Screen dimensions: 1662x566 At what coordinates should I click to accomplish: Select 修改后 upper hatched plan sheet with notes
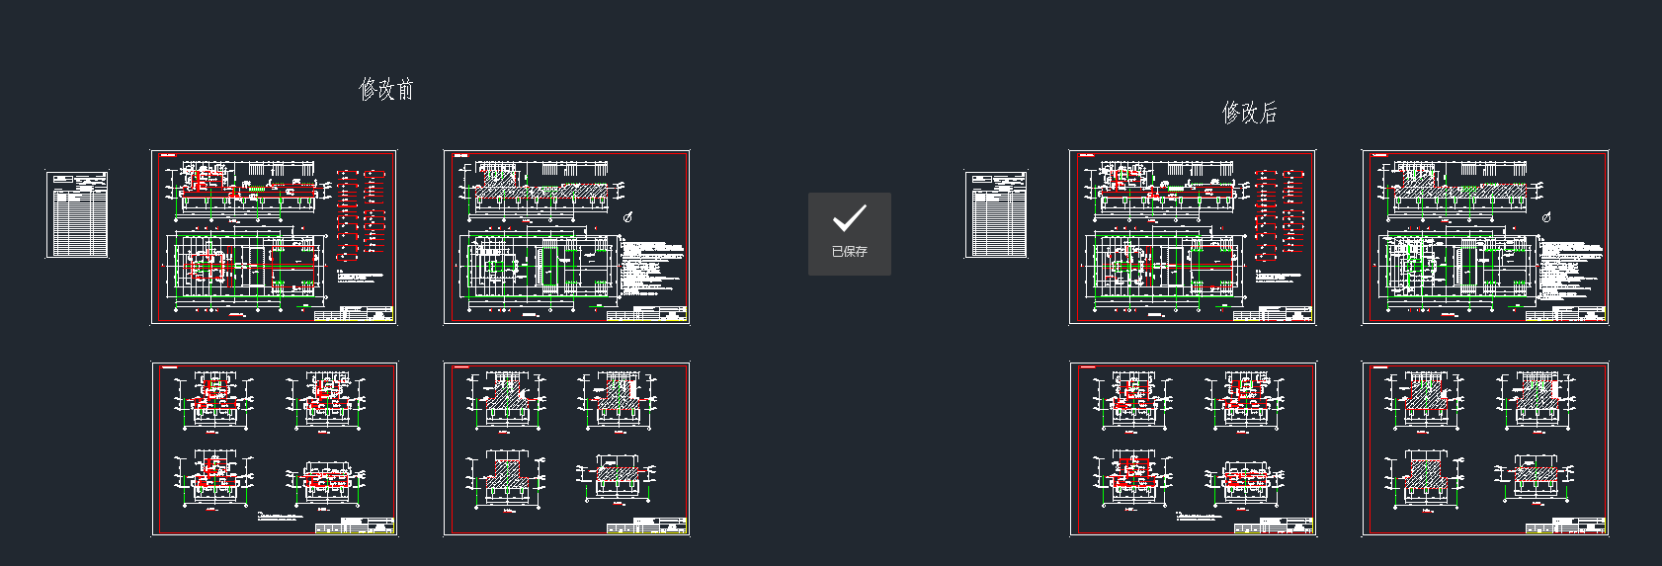pyautogui.click(x=1485, y=237)
